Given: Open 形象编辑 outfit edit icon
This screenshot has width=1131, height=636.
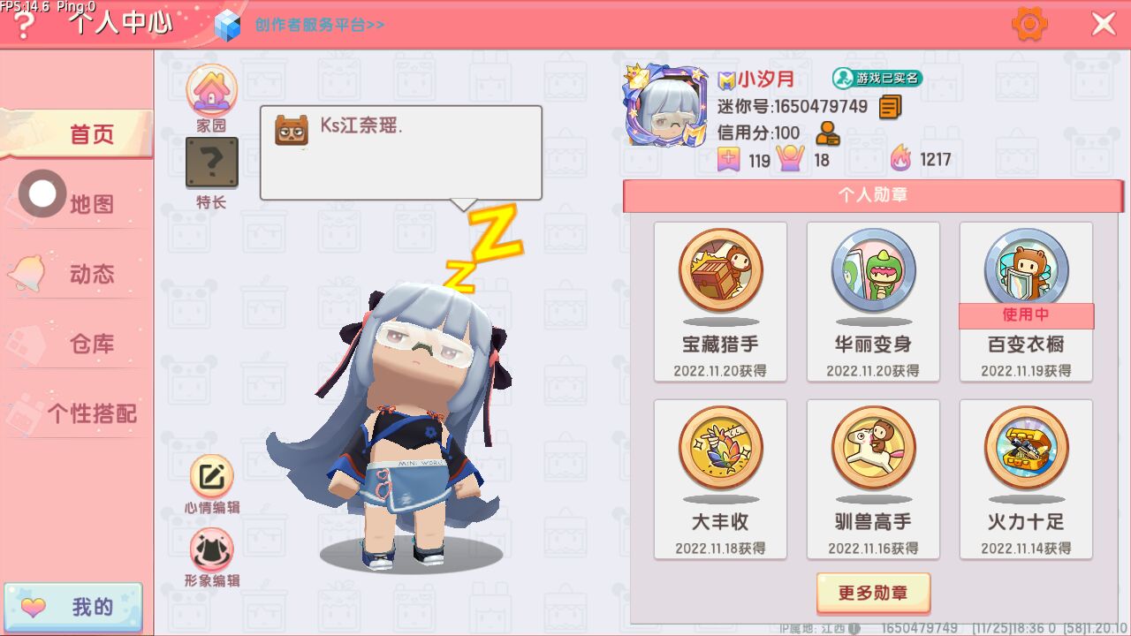Looking at the screenshot, I should tap(211, 549).
